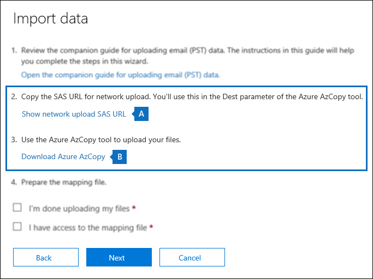Click Show network upload SAS URL link
The width and height of the screenshot is (373, 279).
click(x=74, y=114)
